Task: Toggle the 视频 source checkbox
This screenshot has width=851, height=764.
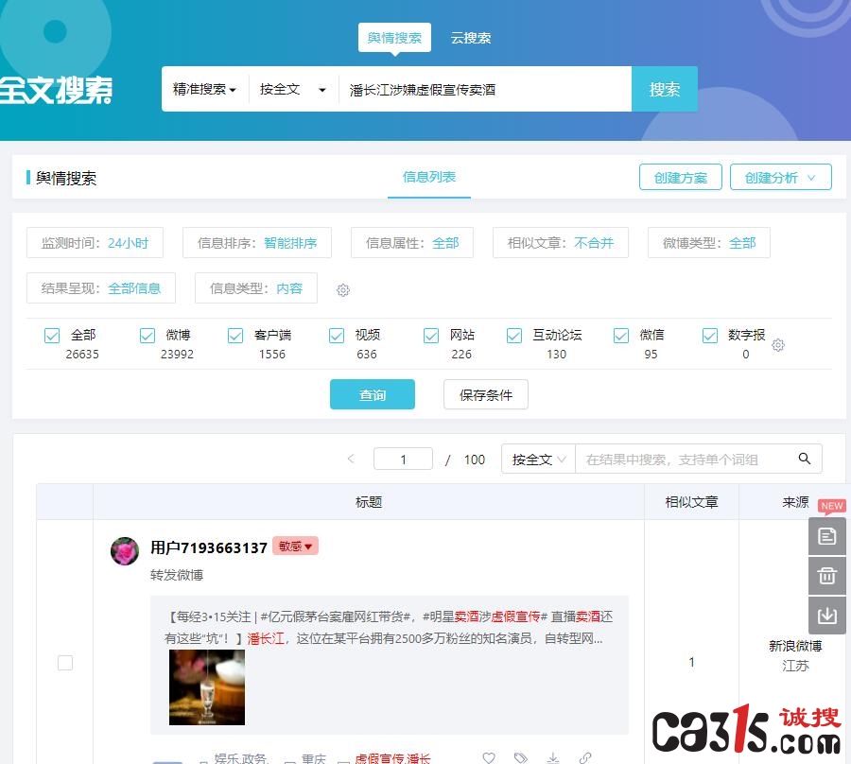Action: click(337, 336)
